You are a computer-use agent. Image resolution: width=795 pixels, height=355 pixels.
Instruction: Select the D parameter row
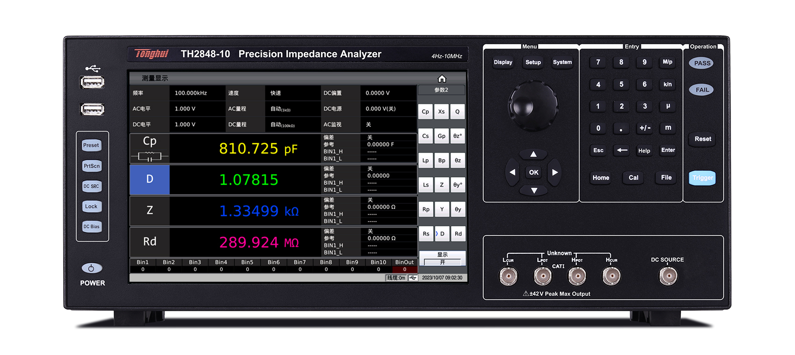click(x=150, y=180)
